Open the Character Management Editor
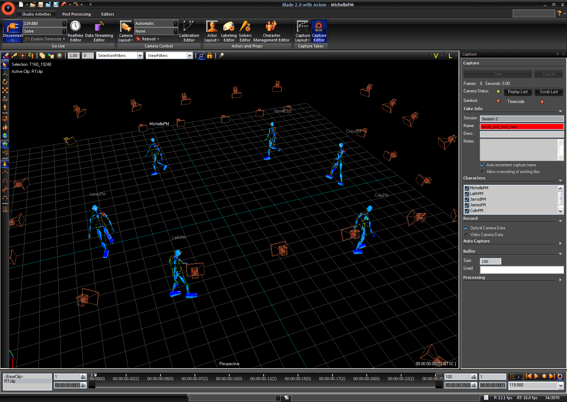Screen dimensions: 567x402 (x=271, y=31)
